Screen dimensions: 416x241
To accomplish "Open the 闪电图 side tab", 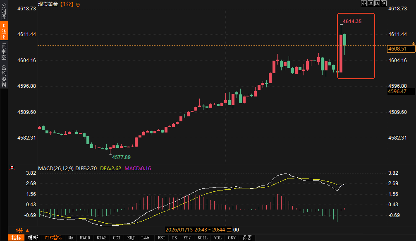I will point(4,51).
